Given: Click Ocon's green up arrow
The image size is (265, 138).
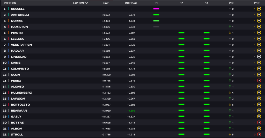Looking at the screenshot, I should [x=230, y=75].
